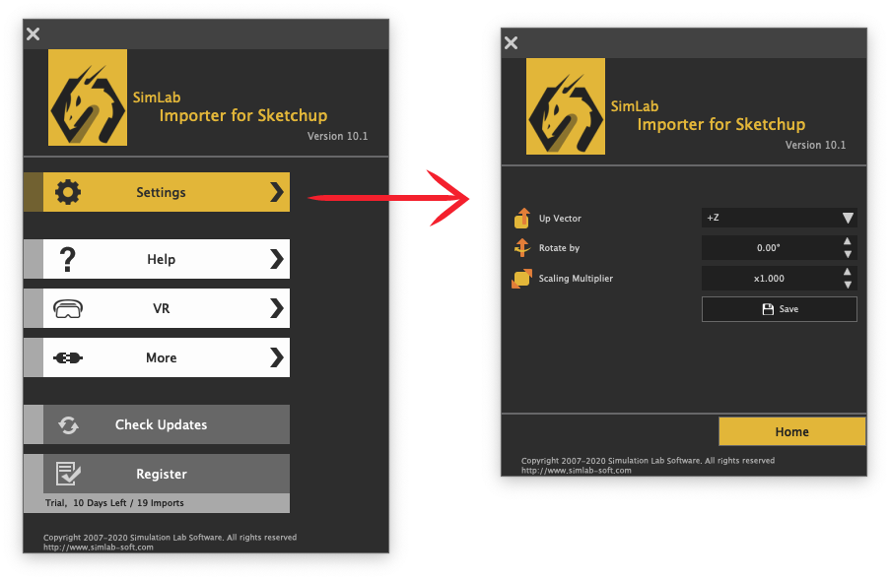Viewport: 890px width, 580px height.
Task: Click the Help question mark icon
Action: point(68,260)
